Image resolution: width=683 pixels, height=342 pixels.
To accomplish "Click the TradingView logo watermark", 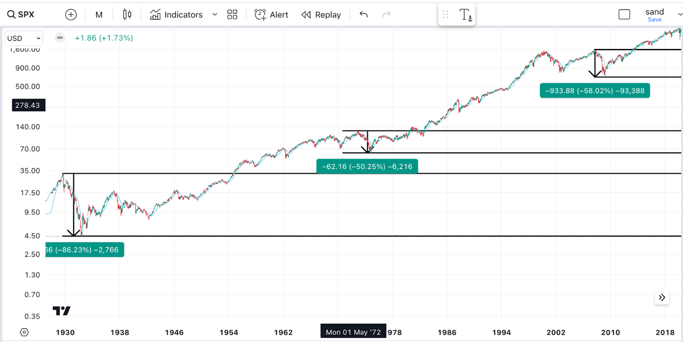I will tap(60, 310).
